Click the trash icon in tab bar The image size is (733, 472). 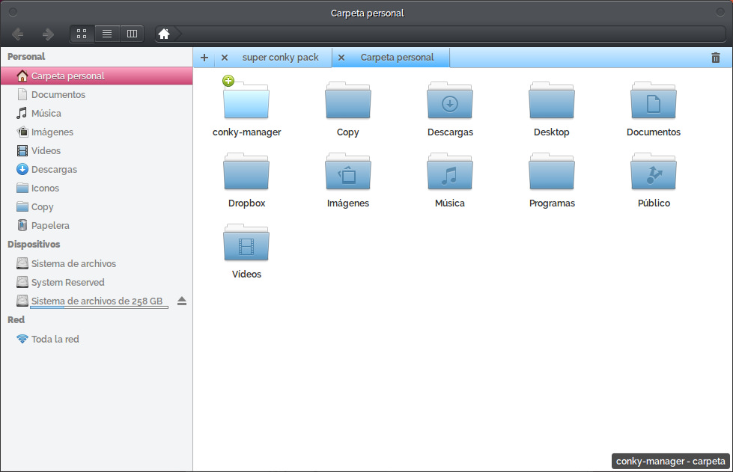(716, 58)
